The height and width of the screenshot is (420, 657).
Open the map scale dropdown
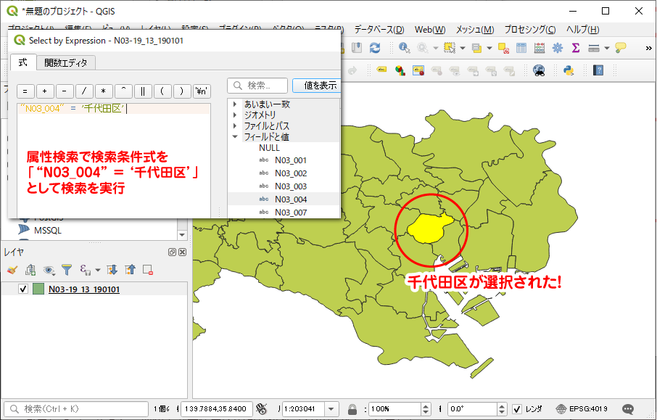(x=331, y=408)
